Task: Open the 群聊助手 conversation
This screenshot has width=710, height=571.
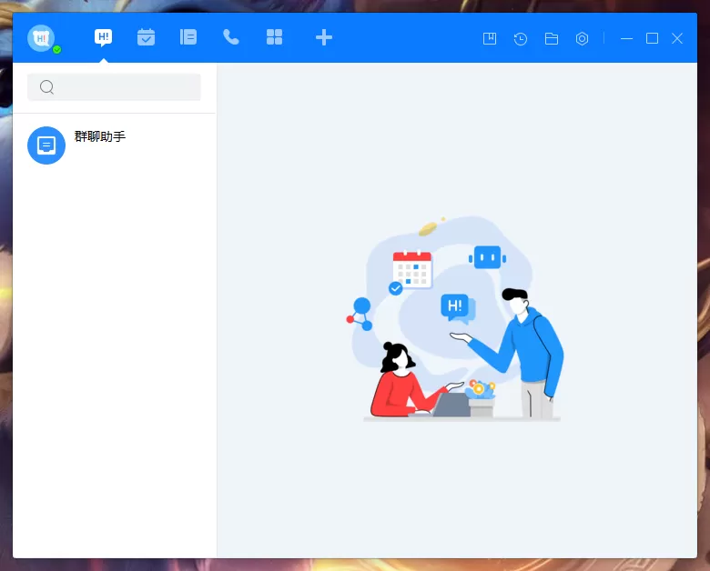Action: [115, 145]
